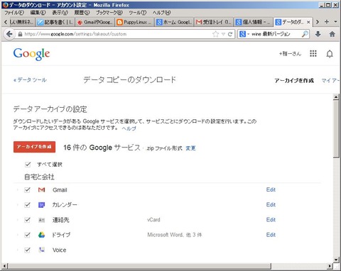Select the アーカイブを作成 header tab
Image resolution: width=341 pixels, height=271 pixels.
(x=294, y=81)
